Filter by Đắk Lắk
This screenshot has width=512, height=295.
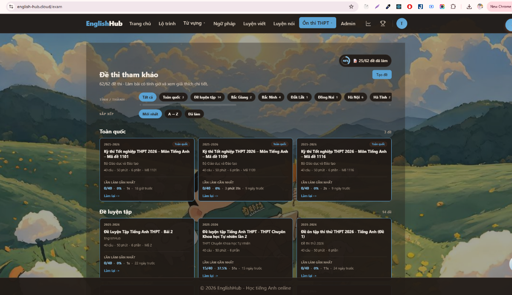pyautogui.click(x=300, y=97)
